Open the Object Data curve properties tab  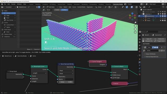140,71
